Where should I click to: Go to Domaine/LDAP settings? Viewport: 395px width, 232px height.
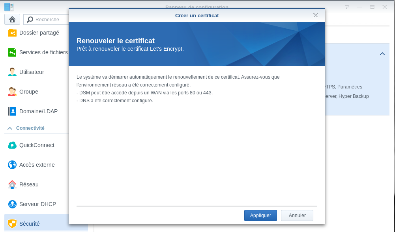(38, 111)
